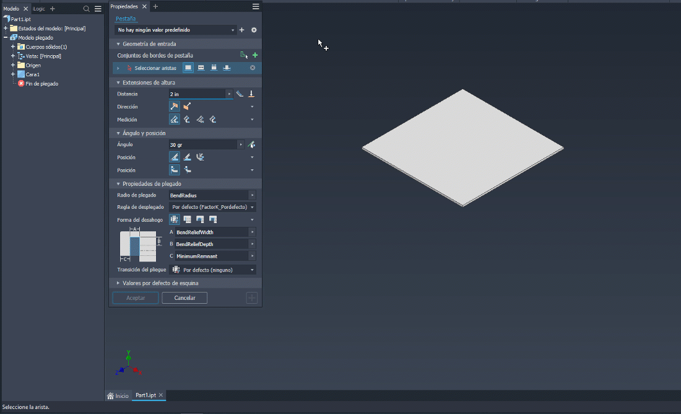Click the Distancia input field showing 2 in
This screenshot has width=681, height=414.
[x=197, y=94]
